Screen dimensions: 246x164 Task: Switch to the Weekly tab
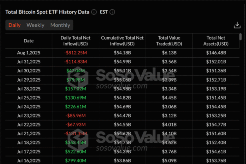coord(35,25)
